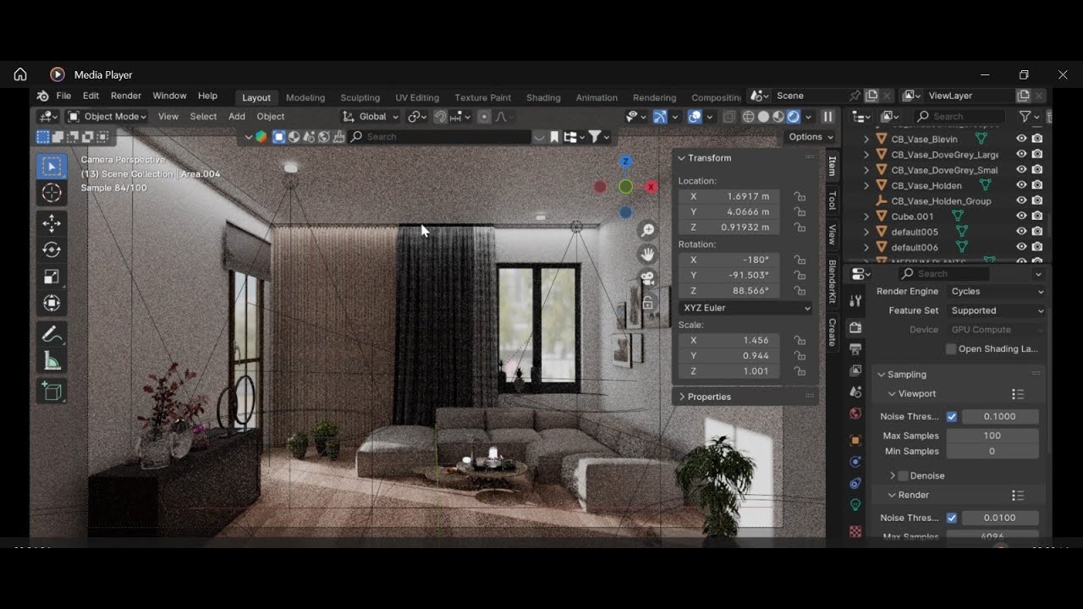Screen dimensions: 1083x609
Task: Open the XYZ Euler rotation mode dropdown
Action: click(745, 308)
